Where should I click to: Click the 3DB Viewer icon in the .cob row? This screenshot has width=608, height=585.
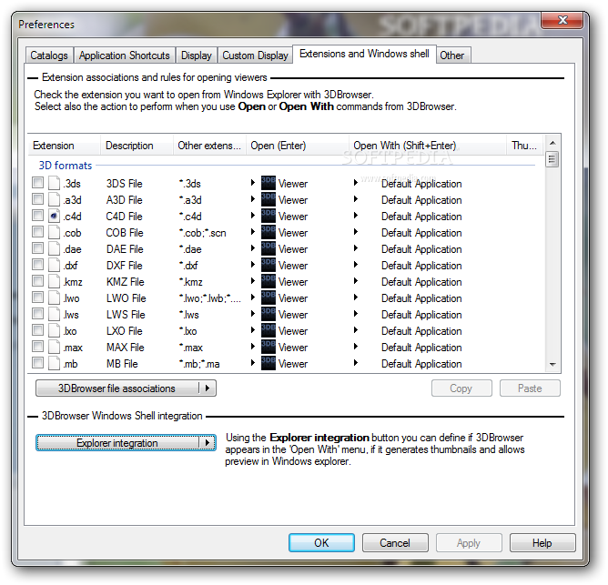[269, 232]
